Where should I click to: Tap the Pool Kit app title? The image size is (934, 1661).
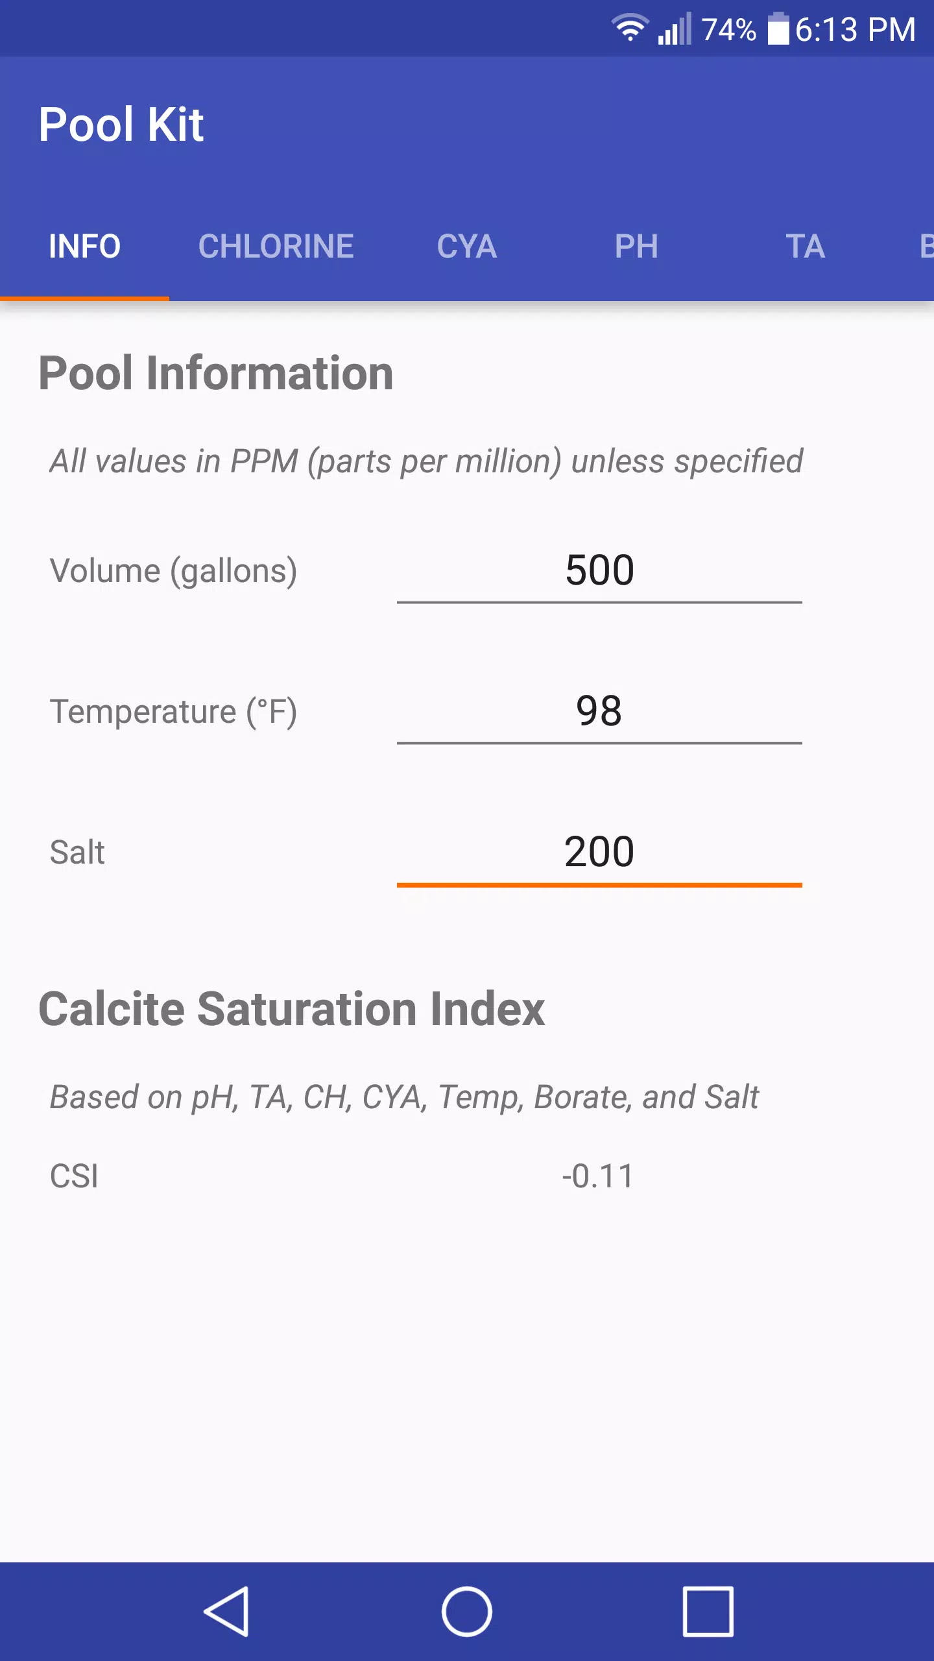click(121, 124)
